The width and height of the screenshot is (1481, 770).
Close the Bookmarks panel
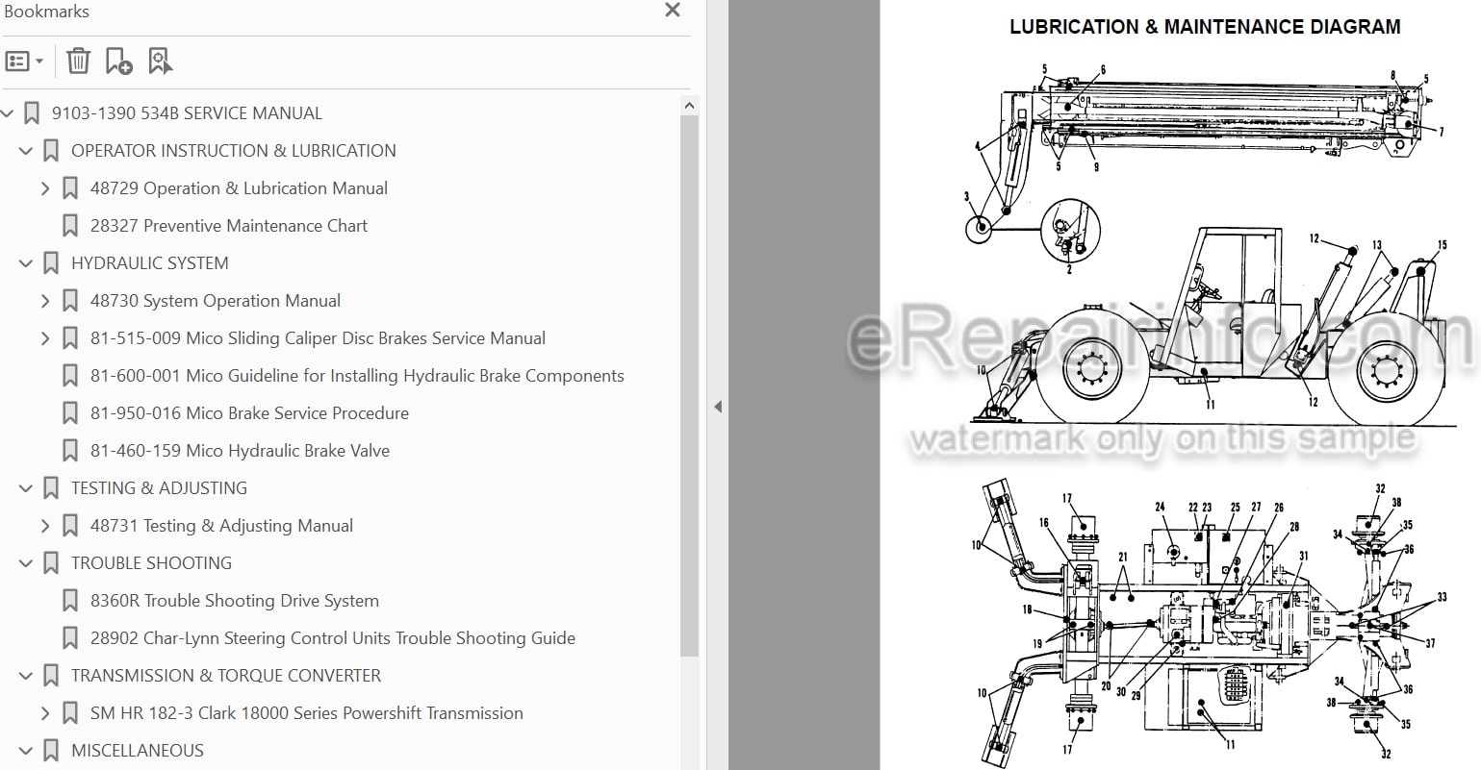click(x=673, y=11)
